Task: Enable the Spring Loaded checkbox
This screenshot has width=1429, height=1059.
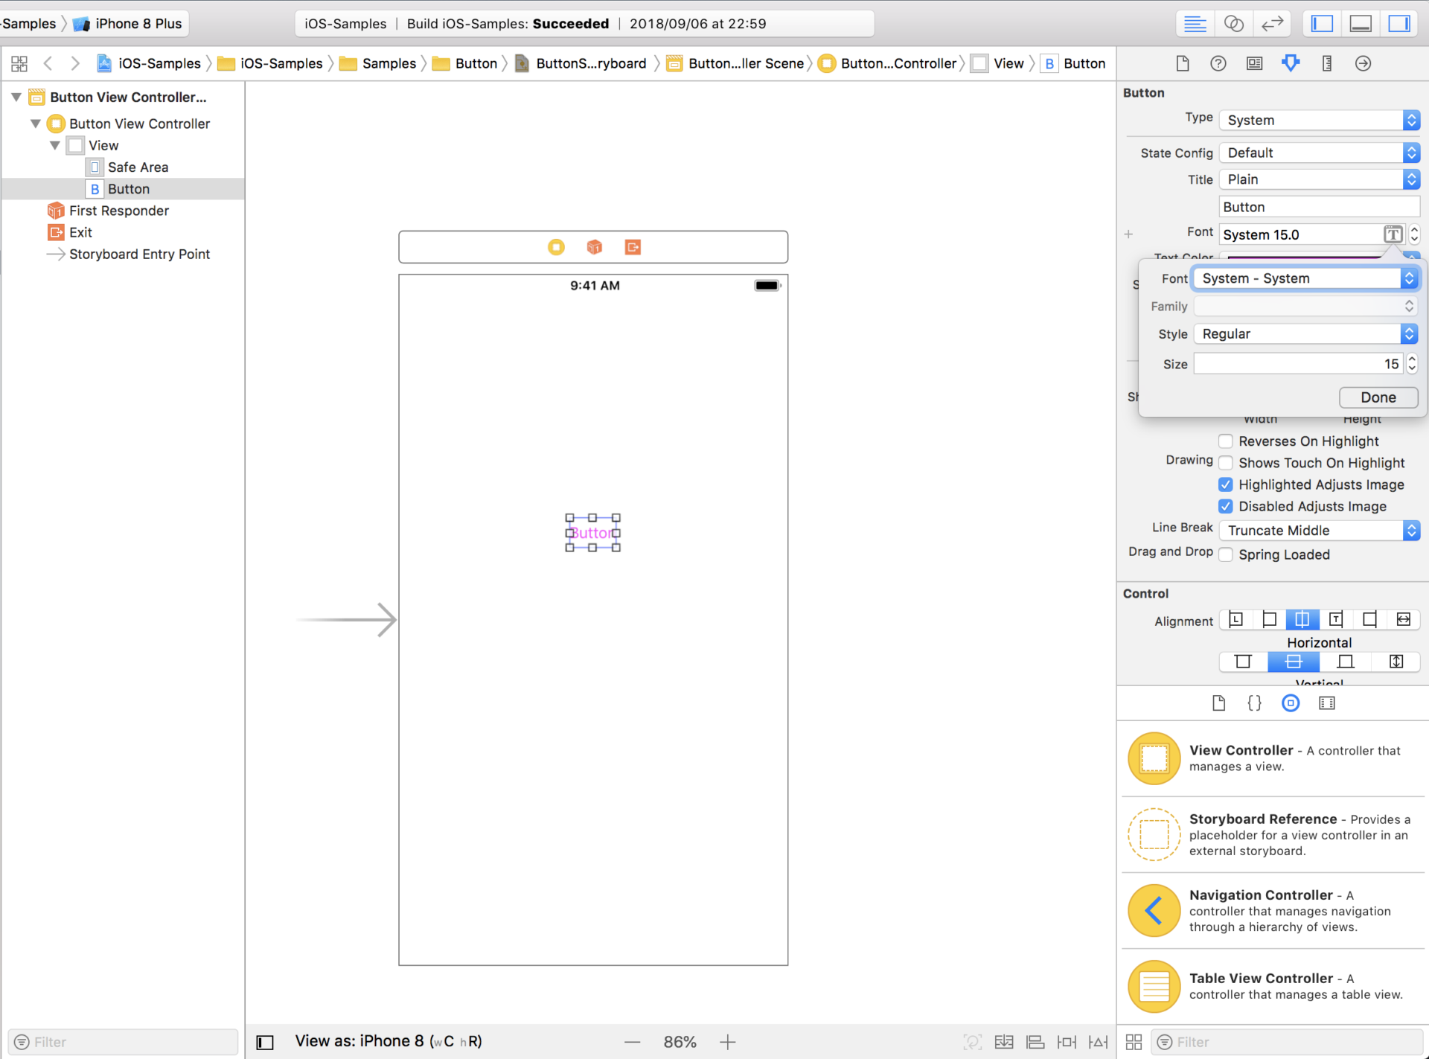Action: click(1226, 554)
